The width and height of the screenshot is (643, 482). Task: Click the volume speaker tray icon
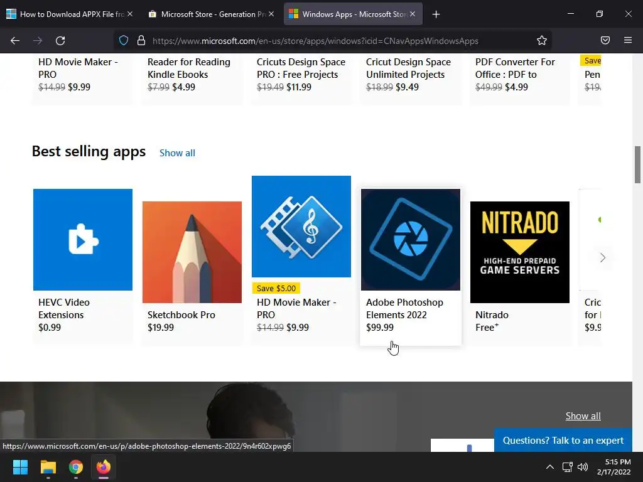point(582,467)
